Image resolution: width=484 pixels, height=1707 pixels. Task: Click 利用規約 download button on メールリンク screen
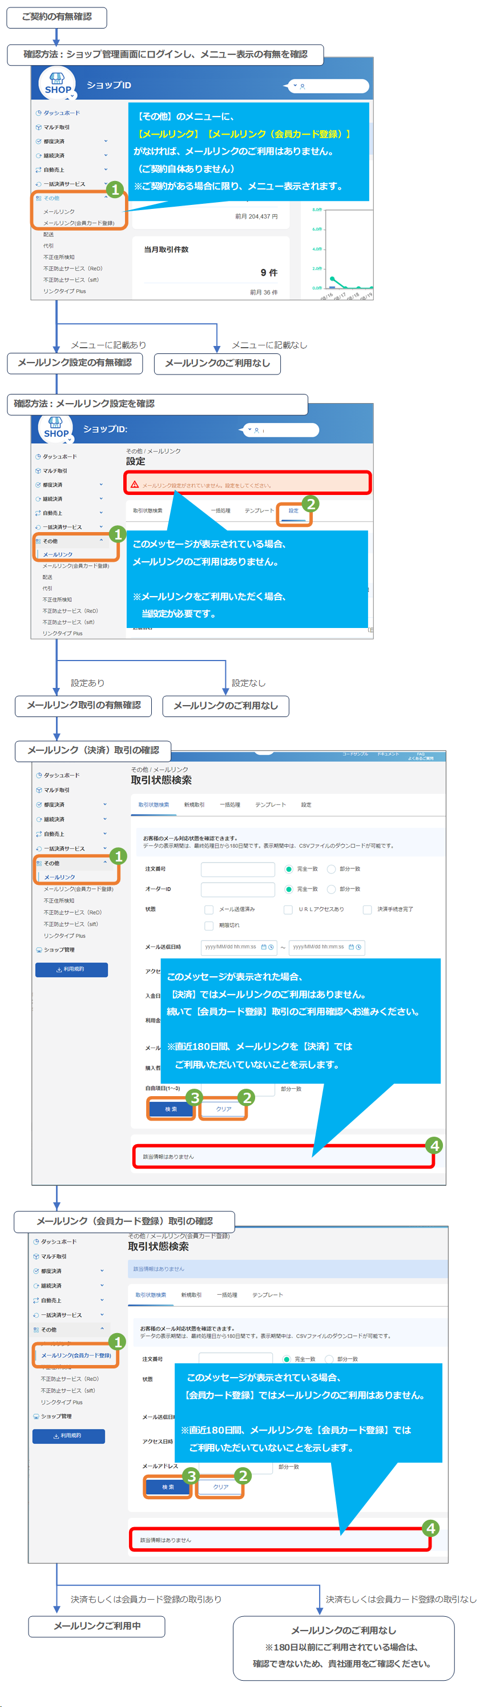71,969
